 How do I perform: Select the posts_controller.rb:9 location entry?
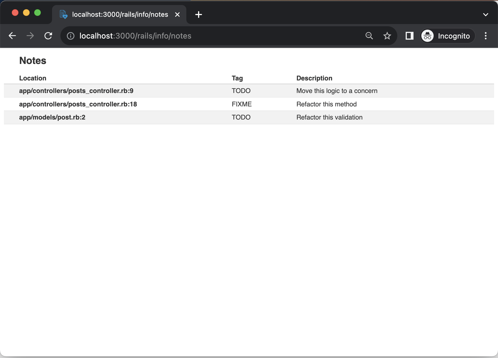coord(76,90)
